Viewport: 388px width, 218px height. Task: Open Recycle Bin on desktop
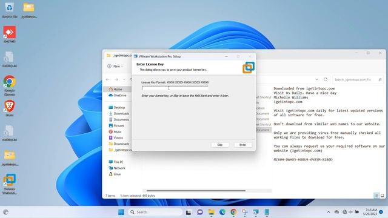click(x=10, y=10)
